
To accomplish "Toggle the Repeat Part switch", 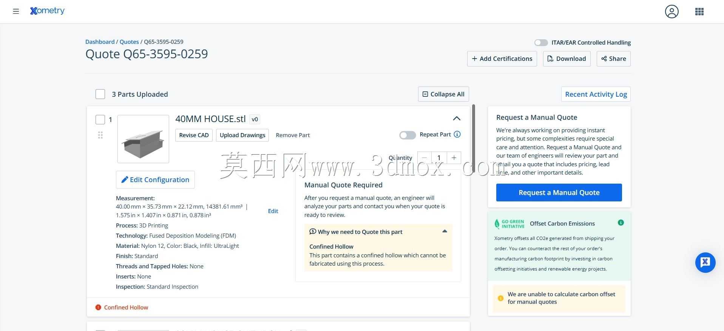I will [408, 135].
